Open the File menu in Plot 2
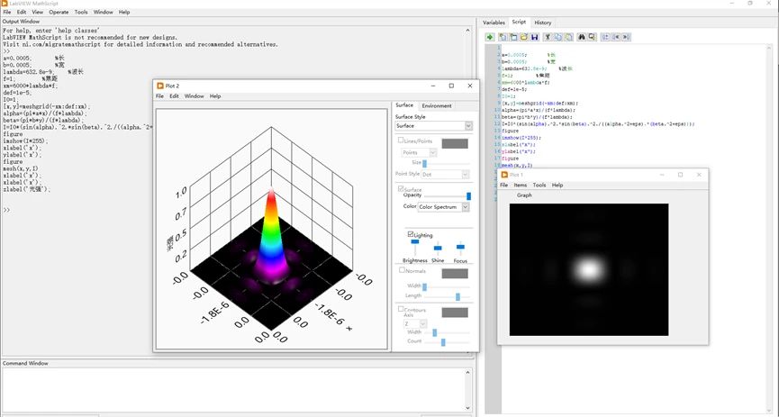This screenshot has width=779, height=417. click(159, 96)
